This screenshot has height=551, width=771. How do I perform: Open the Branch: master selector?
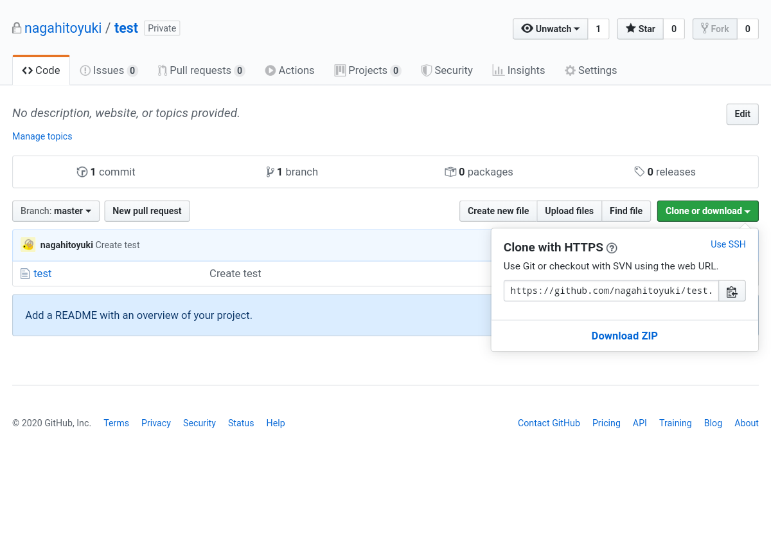click(x=56, y=211)
